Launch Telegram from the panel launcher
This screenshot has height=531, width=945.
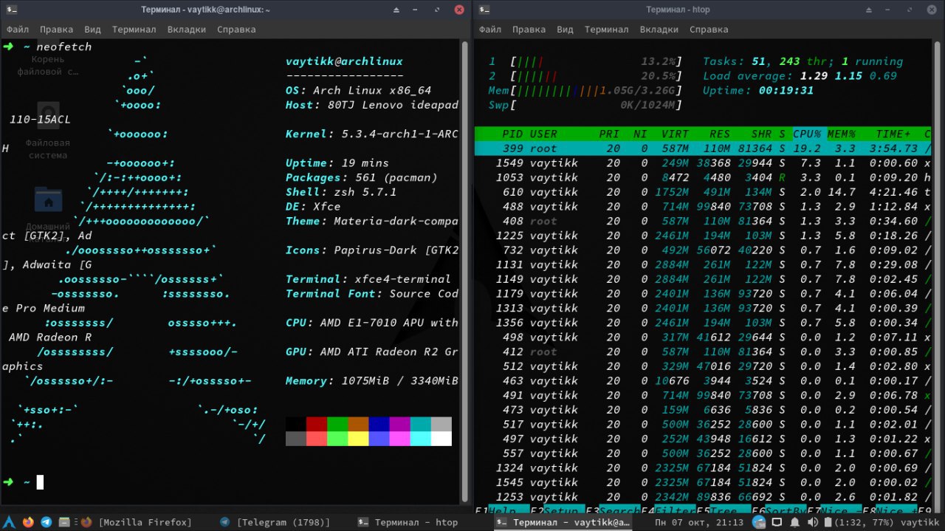point(46,522)
